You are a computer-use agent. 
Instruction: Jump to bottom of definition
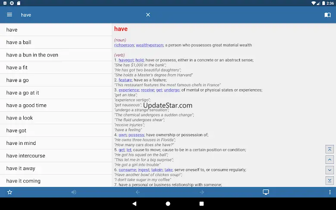[x=330, y=180]
